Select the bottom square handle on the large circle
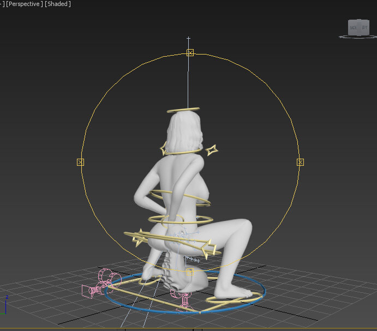This screenshot has width=377, height=331. 190,272
